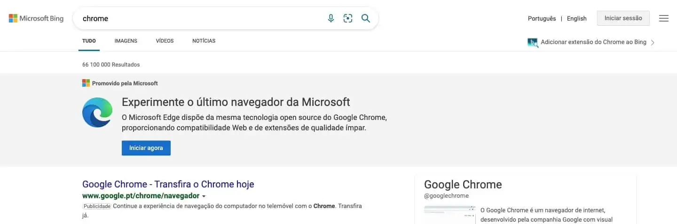The height and width of the screenshot is (224, 677).
Task: Start voice search with microphone icon
Action: coord(331,18)
